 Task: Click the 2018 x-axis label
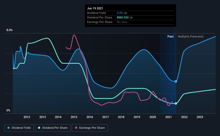click(x=121, y=117)
